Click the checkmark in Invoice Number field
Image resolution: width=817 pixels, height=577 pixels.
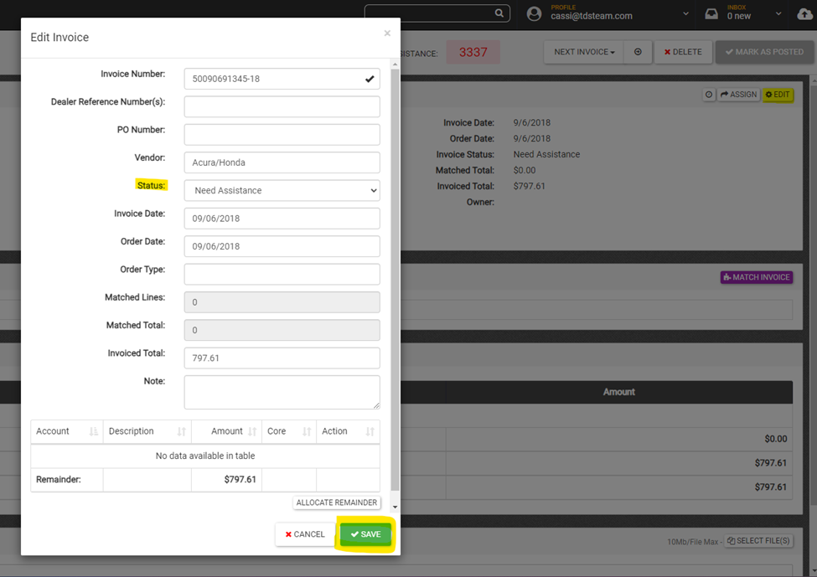(x=370, y=80)
